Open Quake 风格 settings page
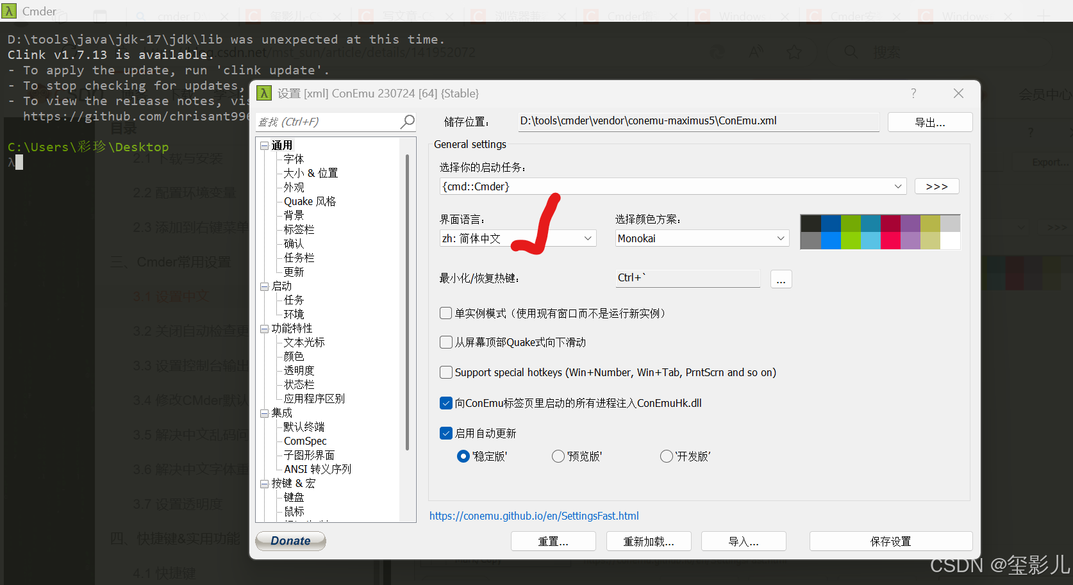The image size is (1073, 585). 310,201
